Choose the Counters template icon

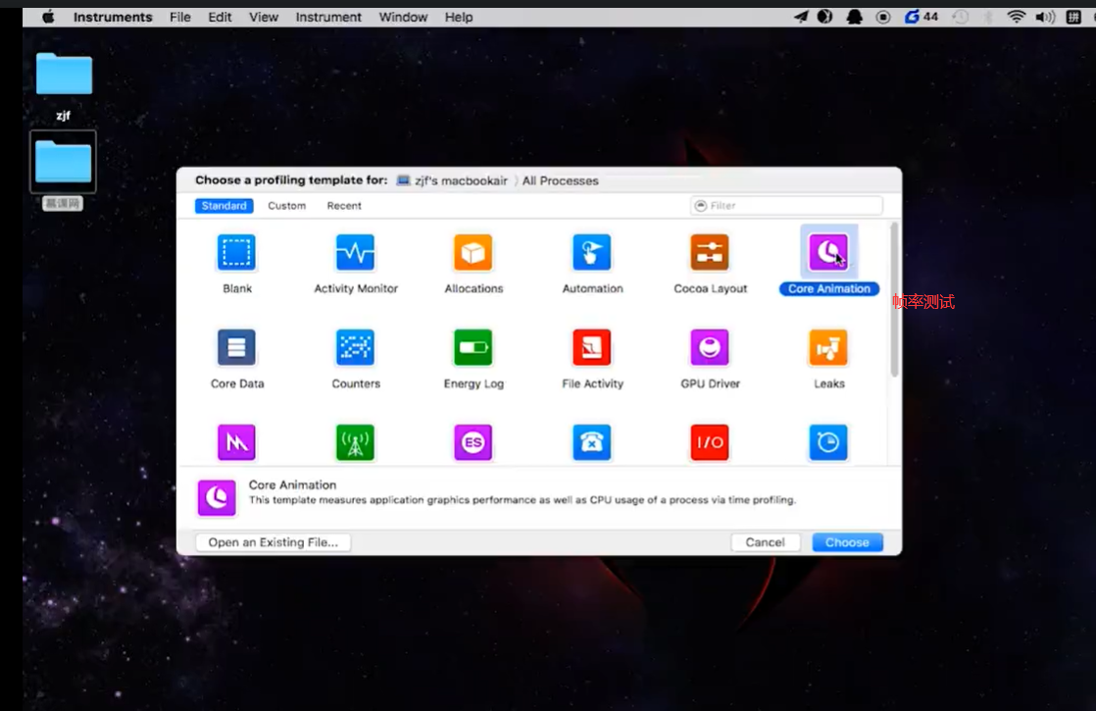355,347
